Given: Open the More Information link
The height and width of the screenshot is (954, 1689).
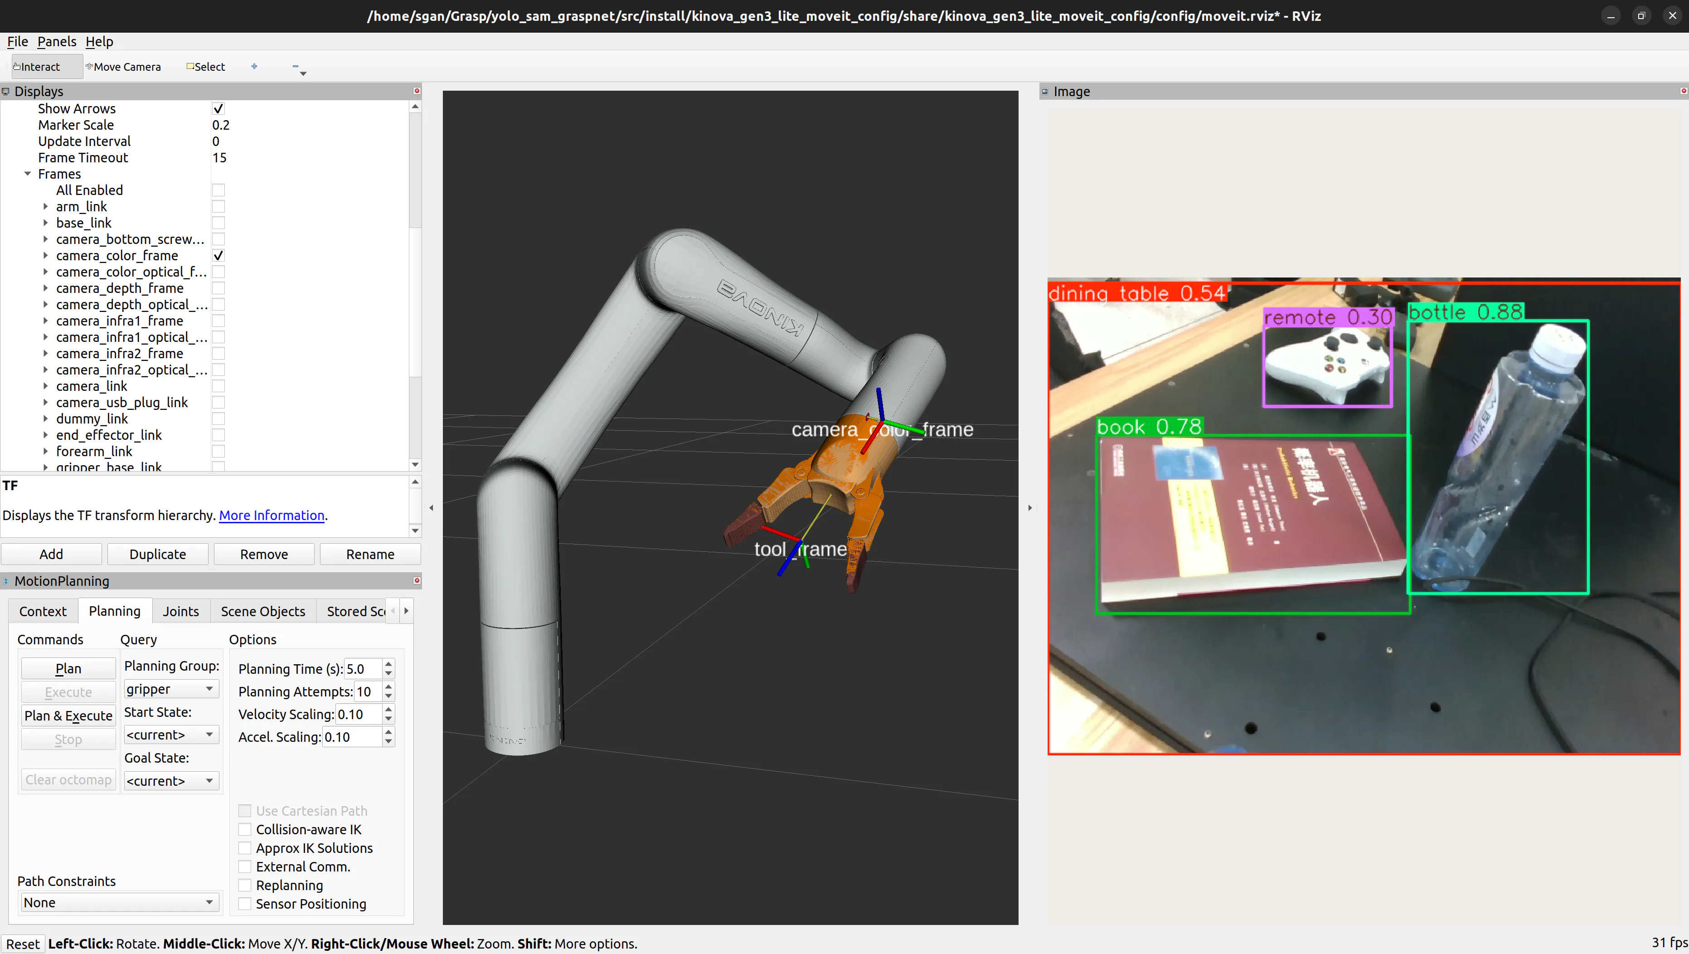Looking at the screenshot, I should tap(272, 516).
